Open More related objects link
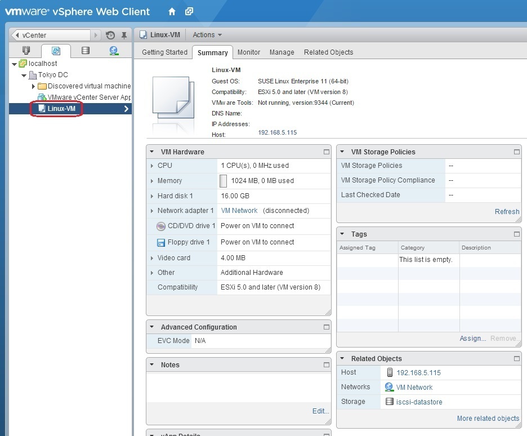The height and width of the screenshot is (436, 527). pos(488,419)
